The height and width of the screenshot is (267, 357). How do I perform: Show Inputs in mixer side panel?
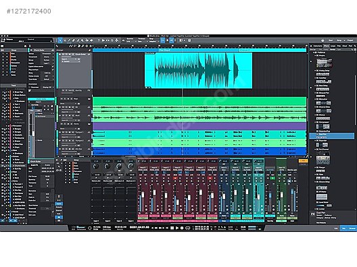[x=59, y=204]
